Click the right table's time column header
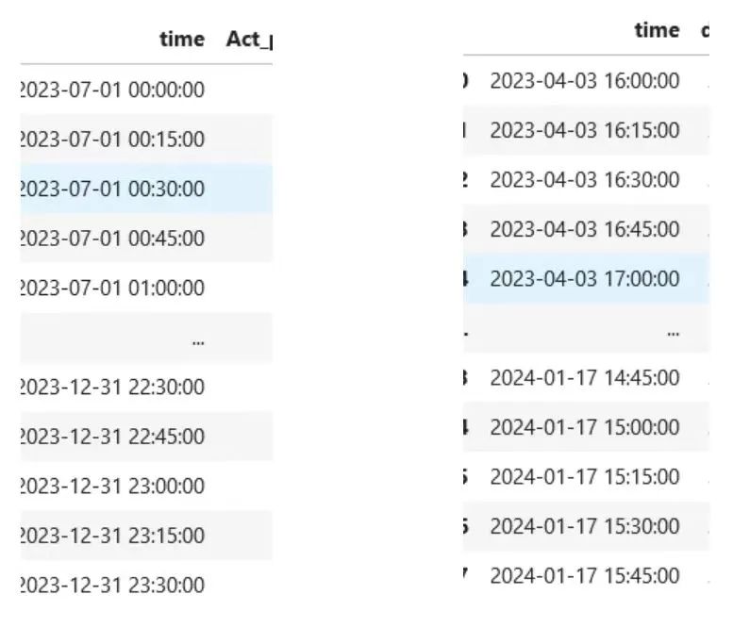The image size is (750, 644). pyautogui.click(x=657, y=30)
